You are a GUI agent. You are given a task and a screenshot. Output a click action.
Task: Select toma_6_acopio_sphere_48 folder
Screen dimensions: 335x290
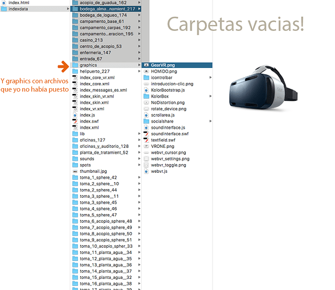click(x=106, y=222)
